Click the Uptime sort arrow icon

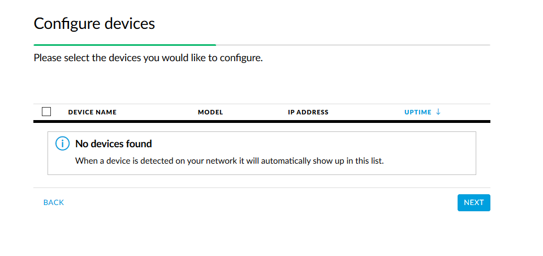click(438, 112)
